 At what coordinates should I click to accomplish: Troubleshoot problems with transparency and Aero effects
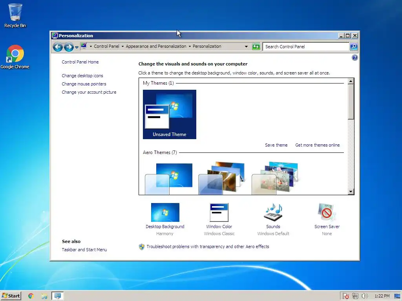coord(208,247)
